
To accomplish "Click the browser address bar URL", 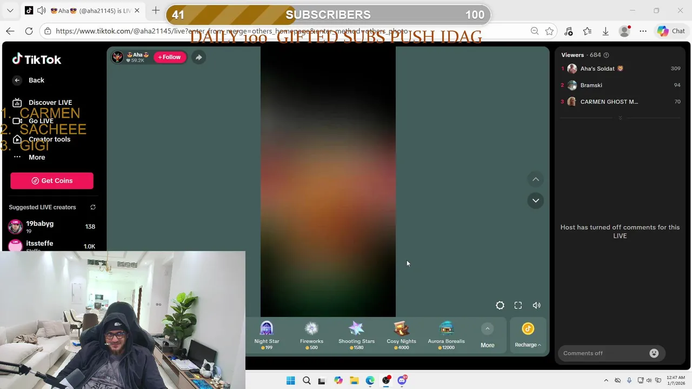I will (x=232, y=31).
